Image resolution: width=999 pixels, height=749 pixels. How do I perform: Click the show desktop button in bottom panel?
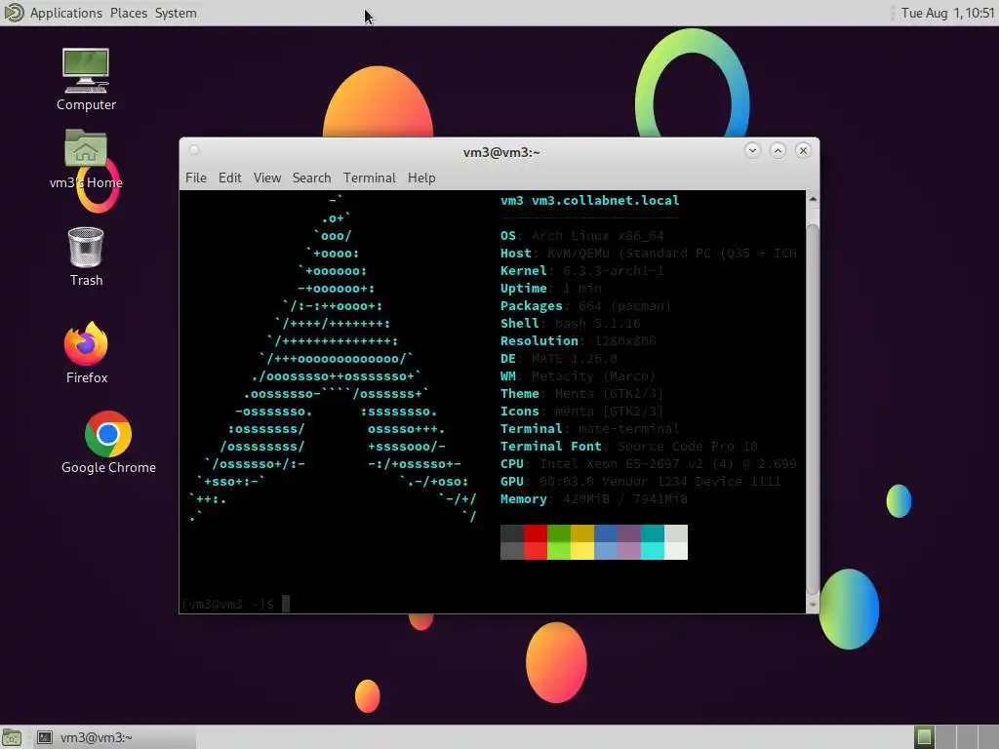pos(12,737)
